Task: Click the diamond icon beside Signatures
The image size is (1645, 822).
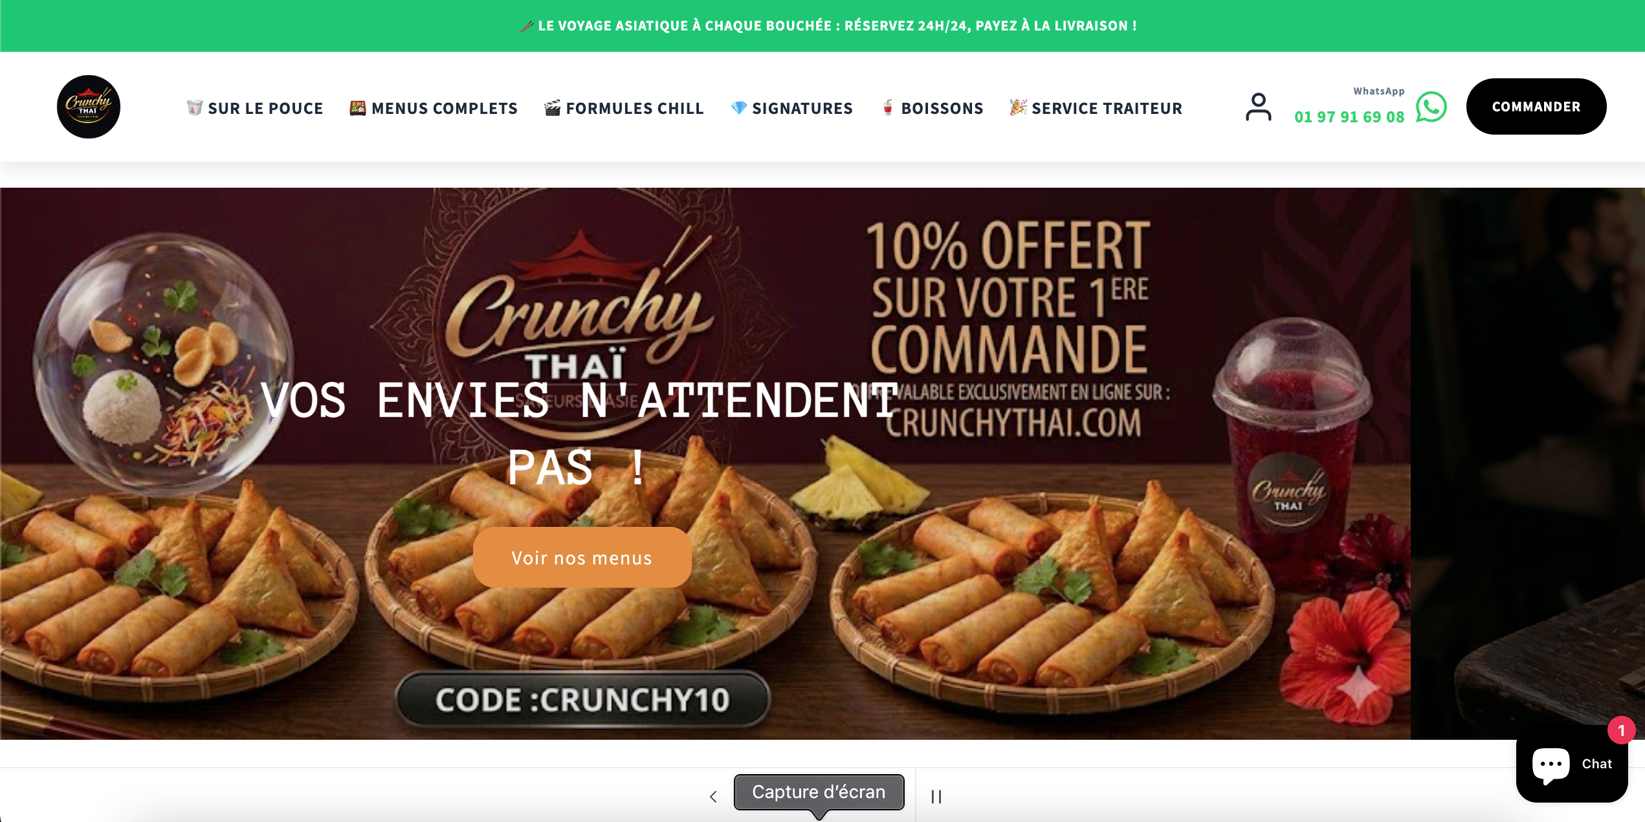Action: coord(739,107)
